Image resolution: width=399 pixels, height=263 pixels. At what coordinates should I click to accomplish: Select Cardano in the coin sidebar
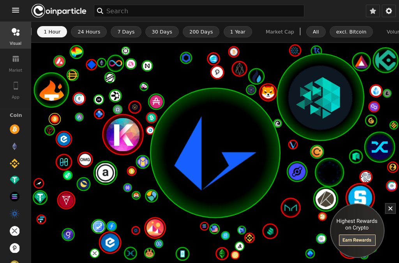(15, 214)
